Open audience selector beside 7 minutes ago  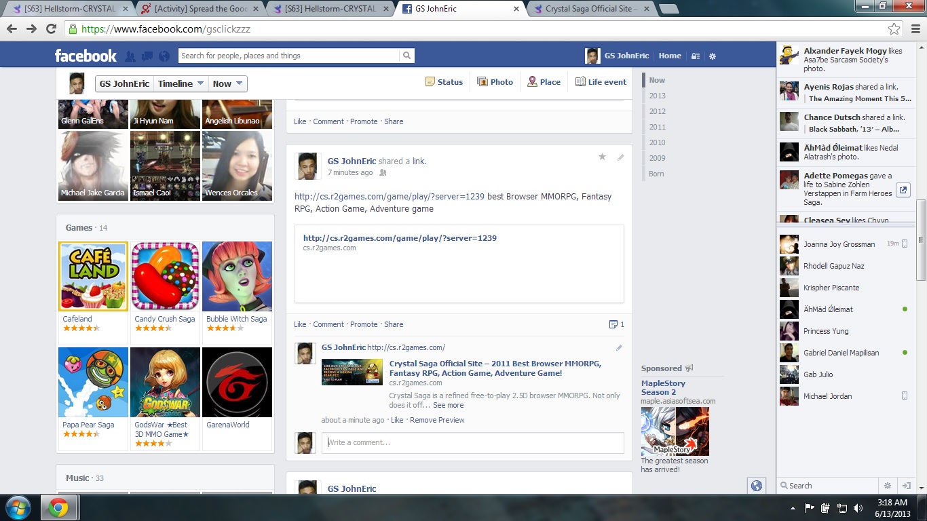[x=383, y=173]
